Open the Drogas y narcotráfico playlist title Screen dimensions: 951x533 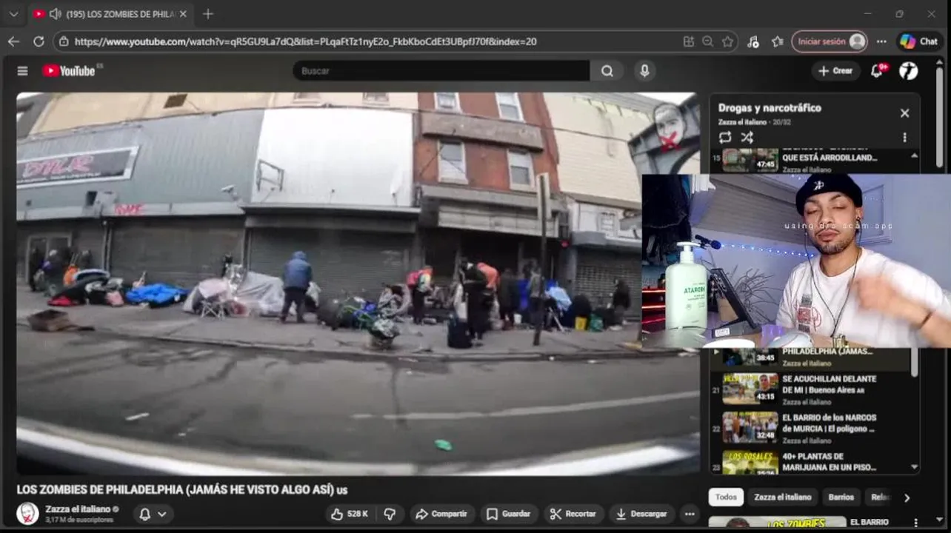[x=770, y=108]
